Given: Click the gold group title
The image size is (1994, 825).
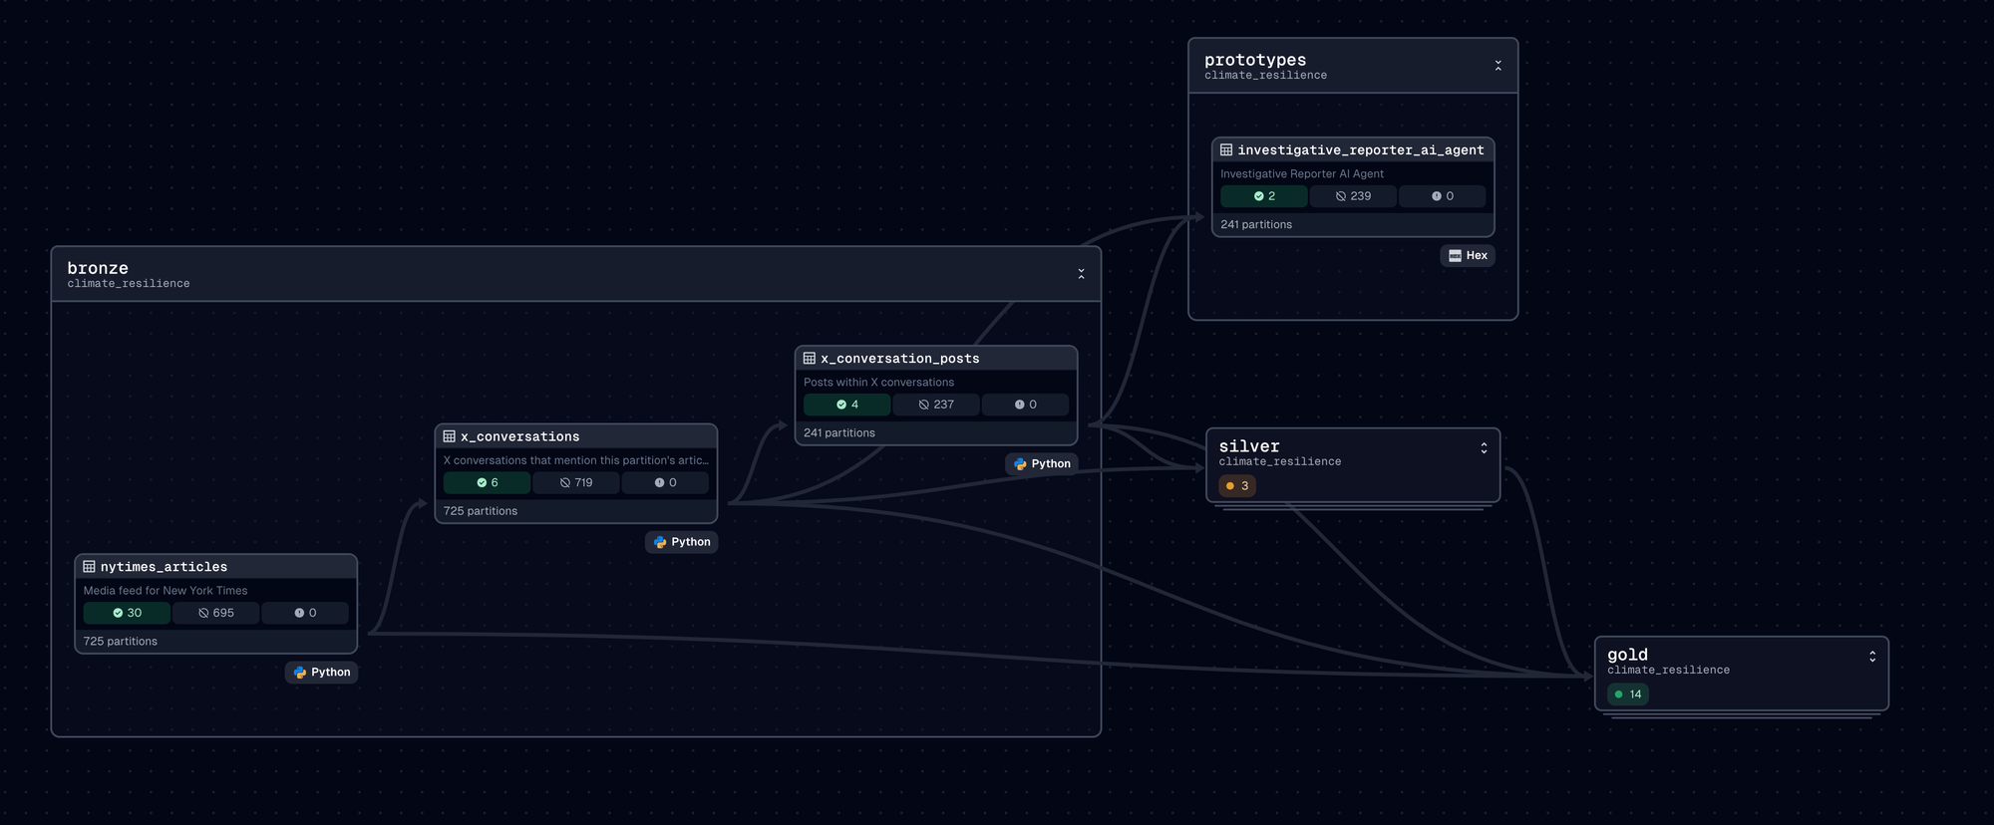Looking at the screenshot, I should (1627, 655).
